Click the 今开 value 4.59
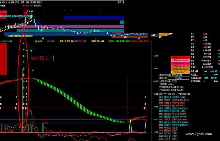Screen dimensions: 220x141 (x=205, y=44)
